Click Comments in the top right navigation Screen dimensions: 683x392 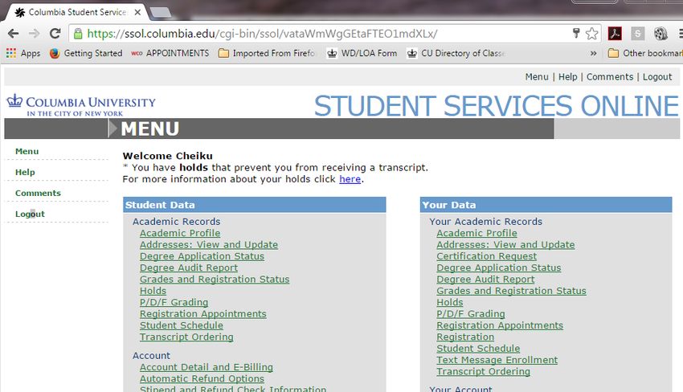[x=609, y=76]
